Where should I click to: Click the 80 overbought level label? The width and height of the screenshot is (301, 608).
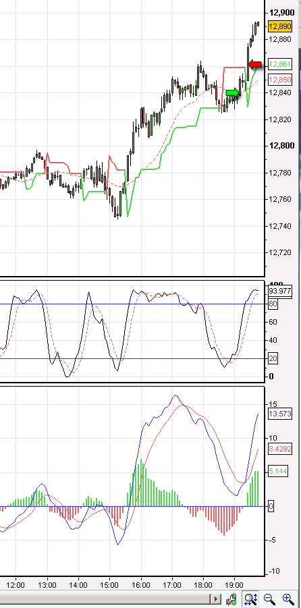coord(273,304)
